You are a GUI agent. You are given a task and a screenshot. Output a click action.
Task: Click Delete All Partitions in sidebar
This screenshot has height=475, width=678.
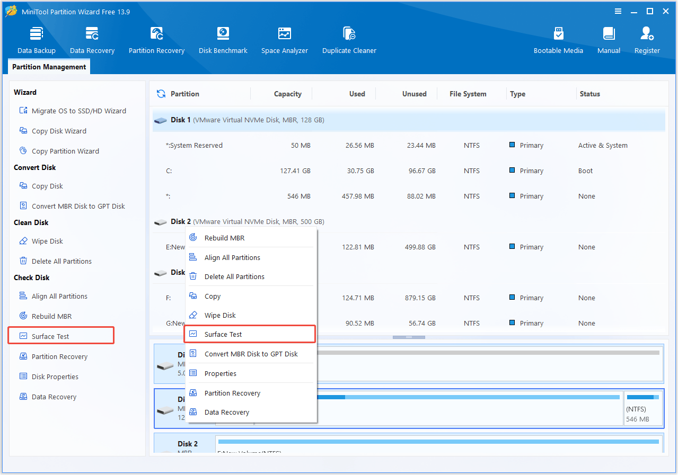[x=55, y=261]
